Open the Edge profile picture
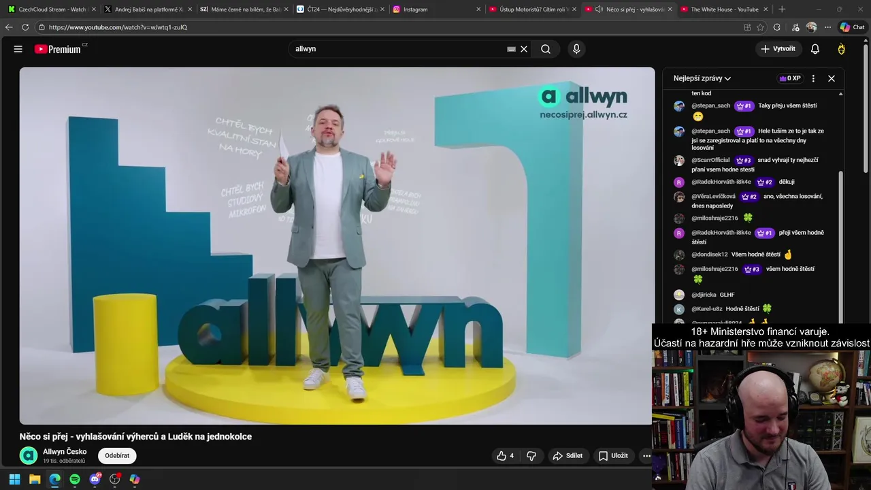871x490 pixels. [811, 27]
